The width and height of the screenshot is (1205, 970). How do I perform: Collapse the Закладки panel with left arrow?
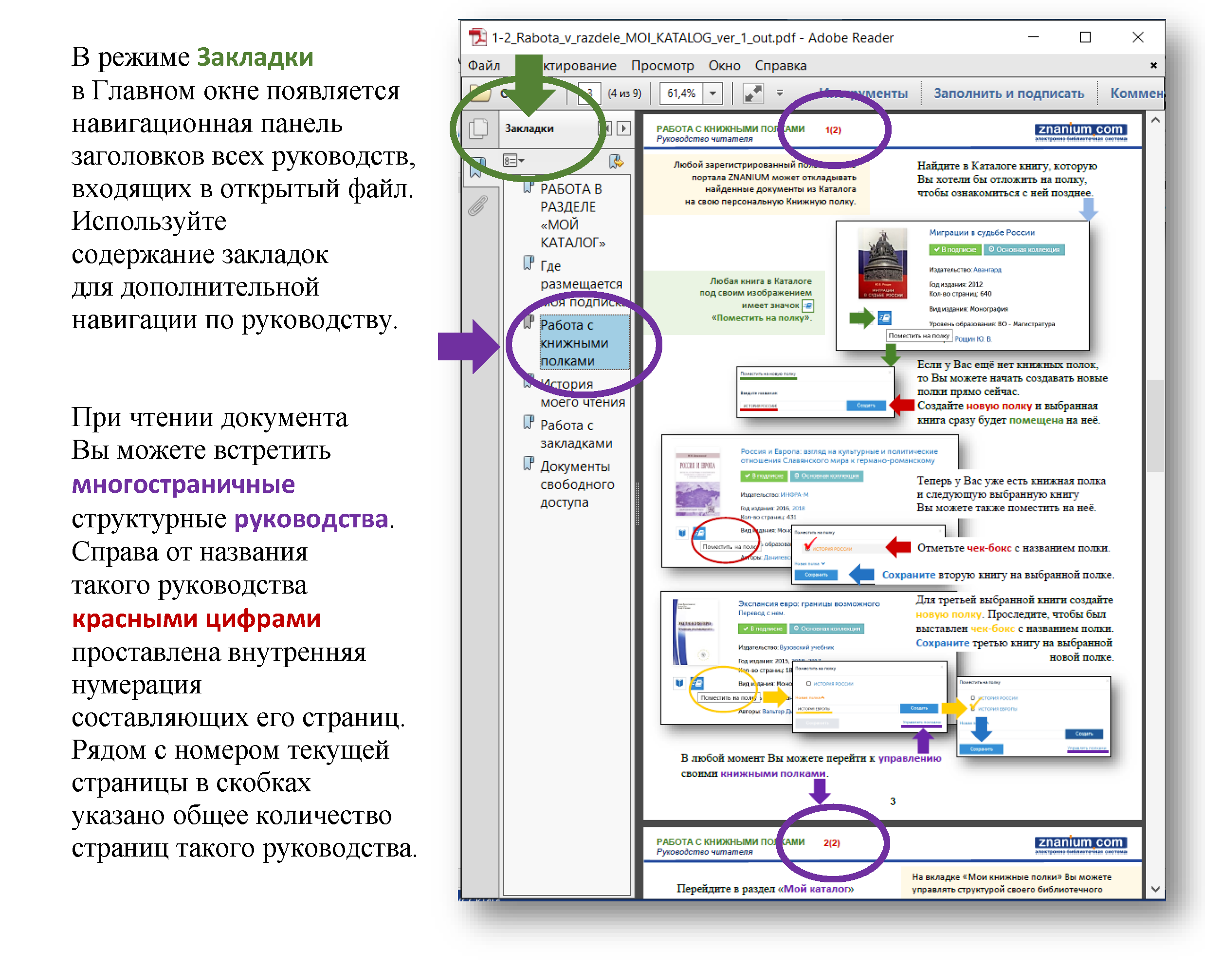(606, 129)
